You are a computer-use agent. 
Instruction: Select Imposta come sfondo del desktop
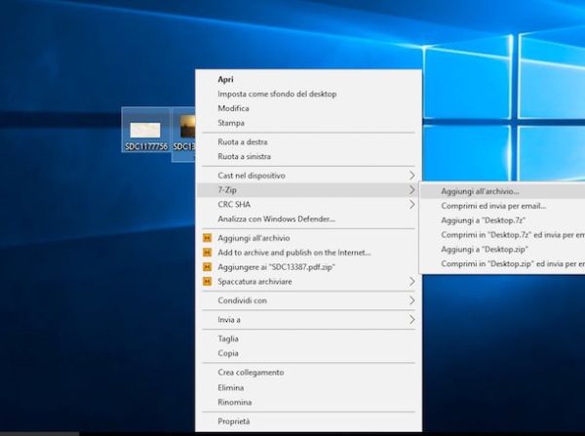point(277,95)
